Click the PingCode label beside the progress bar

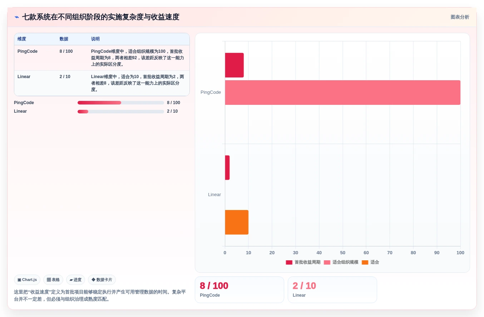24,103
